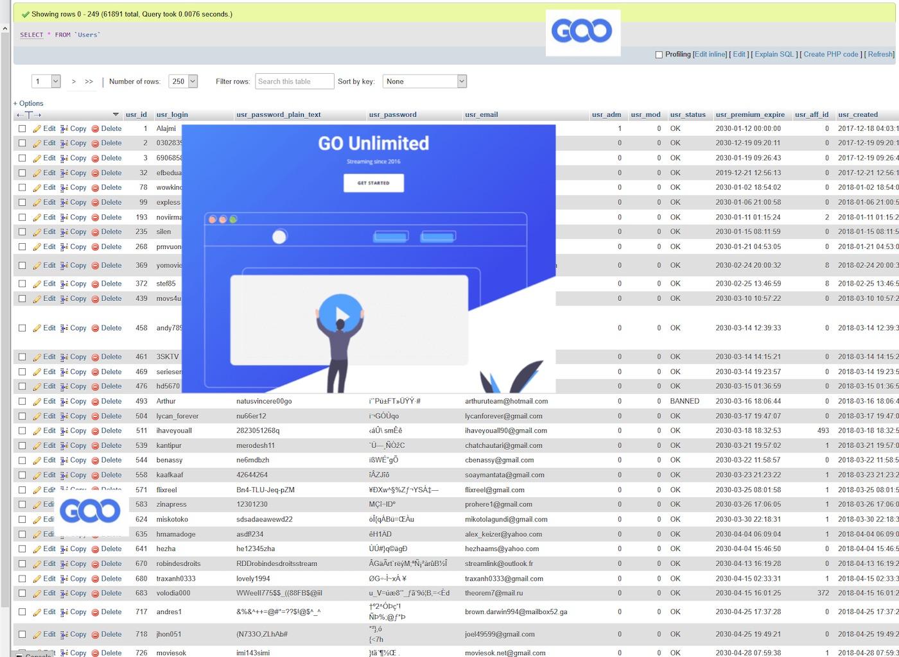This screenshot has height=657, width=899.
Task: Click the Search this table filter field
Action: tap(294, 81)
